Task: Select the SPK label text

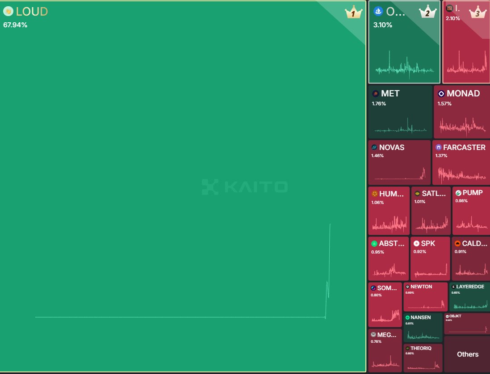Action: coord(428,244)
